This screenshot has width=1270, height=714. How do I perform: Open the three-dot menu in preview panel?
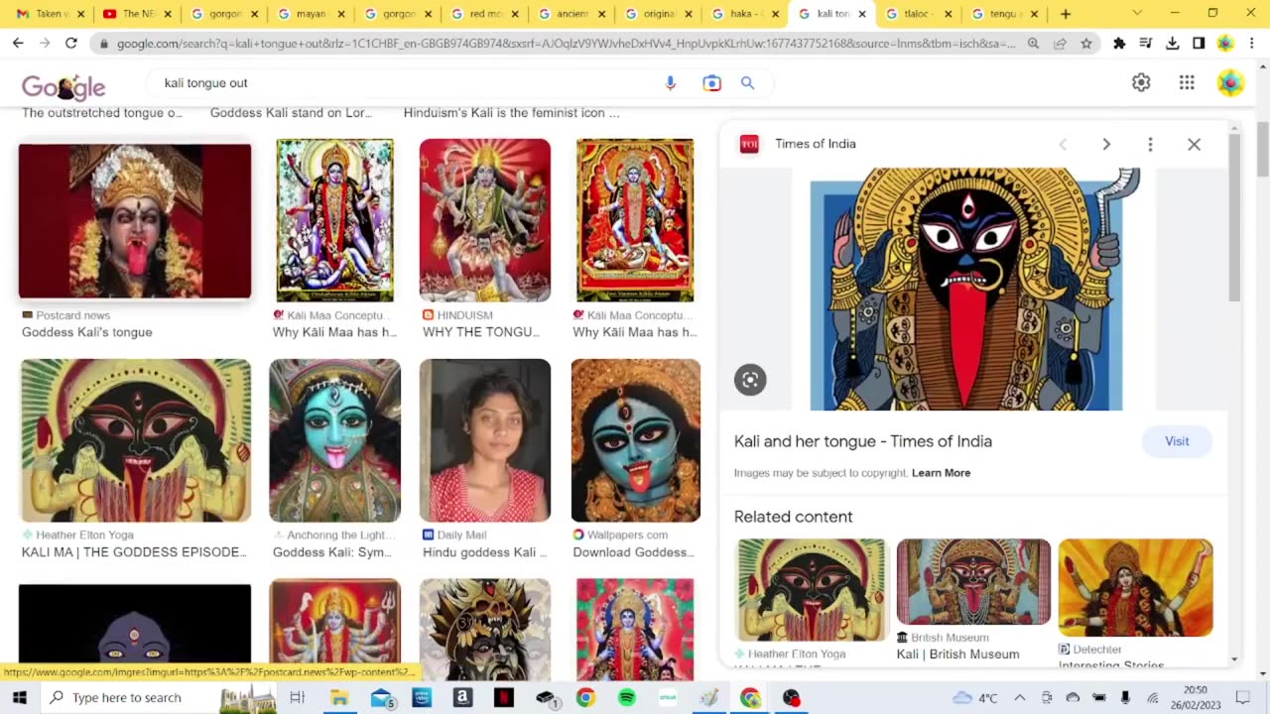[1150, 144]
